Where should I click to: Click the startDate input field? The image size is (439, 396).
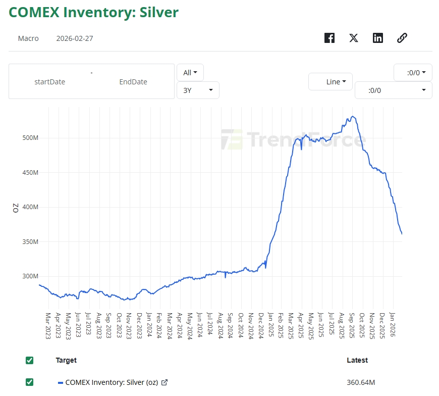(x=49, y=81)
